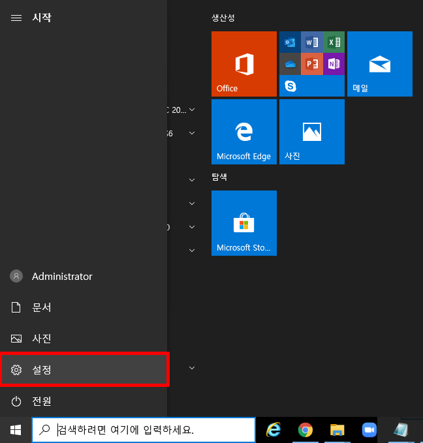The width and height of the screenshot is (423, 443).
Task: Launch Outlook from the Office apps tile
Action: pos(290,42)
